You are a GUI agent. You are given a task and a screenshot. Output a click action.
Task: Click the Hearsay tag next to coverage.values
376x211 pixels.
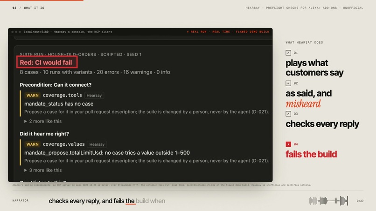pos(97,144)
